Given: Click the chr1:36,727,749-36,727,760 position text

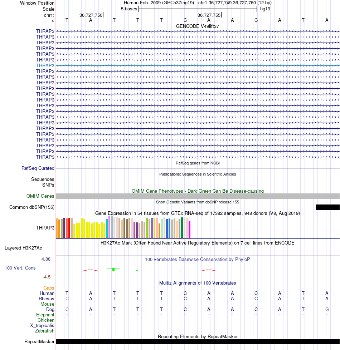Looking at the screenshot, I should click(x=227, y=3).
